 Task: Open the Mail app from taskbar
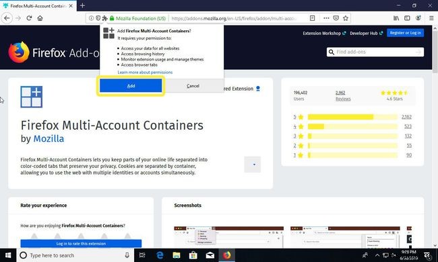[210, 255]
